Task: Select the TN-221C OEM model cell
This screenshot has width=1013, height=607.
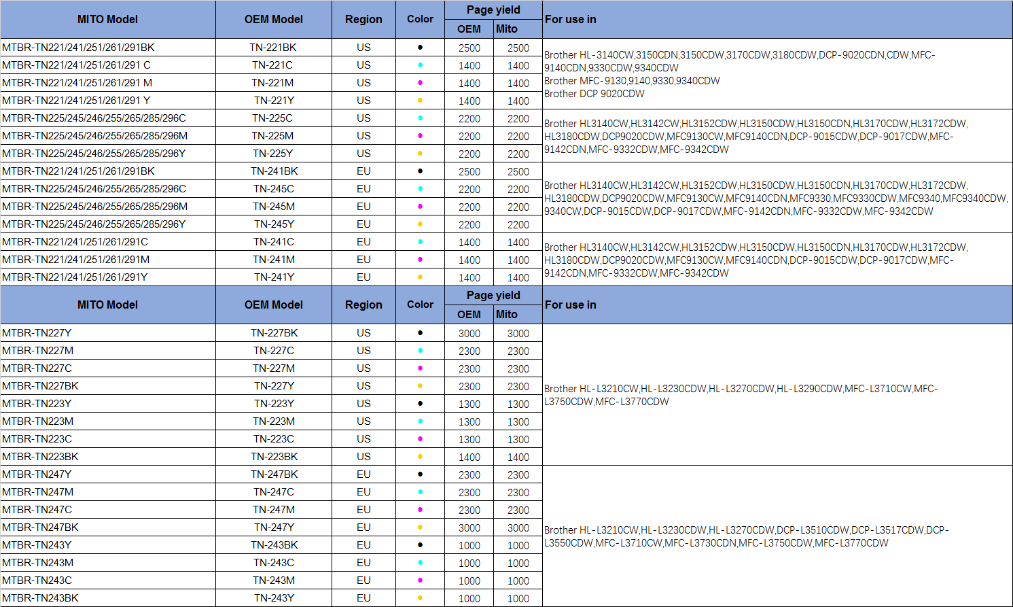Action: click(273, 65)
